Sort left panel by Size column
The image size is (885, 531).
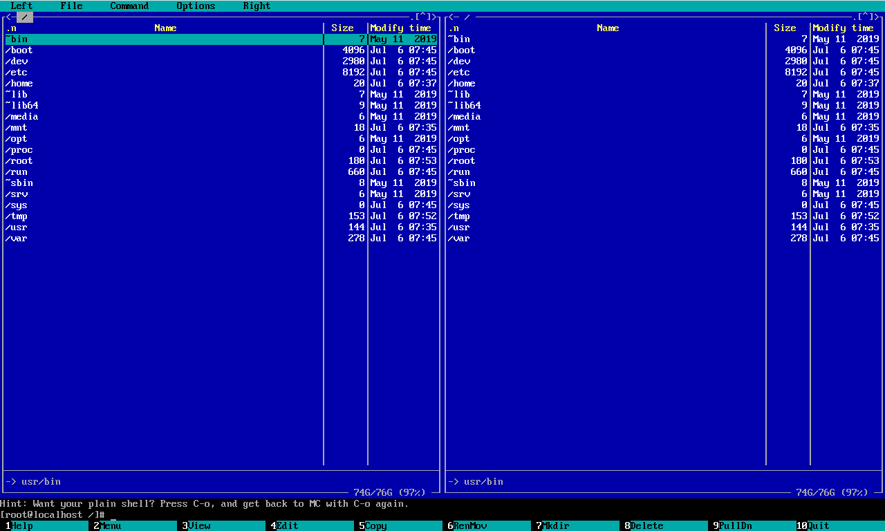click(342, 28)
